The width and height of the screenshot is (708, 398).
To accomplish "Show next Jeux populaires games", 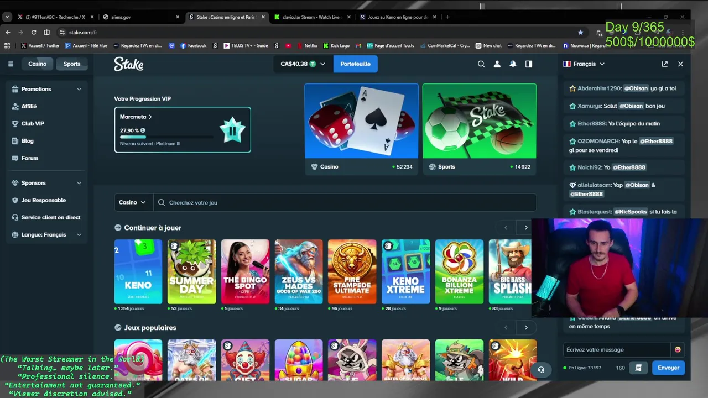I will pos(526,328).
